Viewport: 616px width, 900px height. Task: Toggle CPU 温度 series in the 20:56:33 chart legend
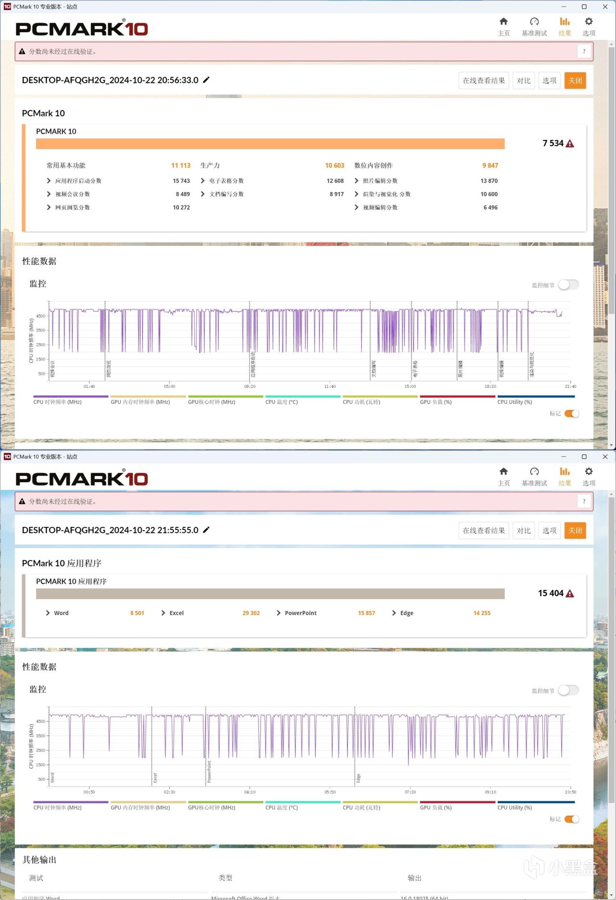pos(303,400)
